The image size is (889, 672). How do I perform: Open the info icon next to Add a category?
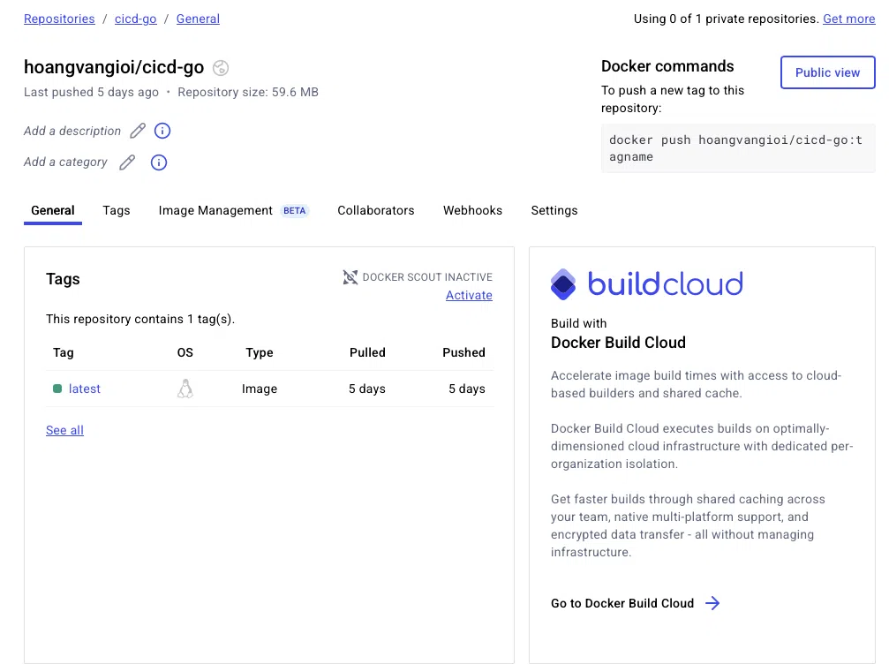pos(159,162)
